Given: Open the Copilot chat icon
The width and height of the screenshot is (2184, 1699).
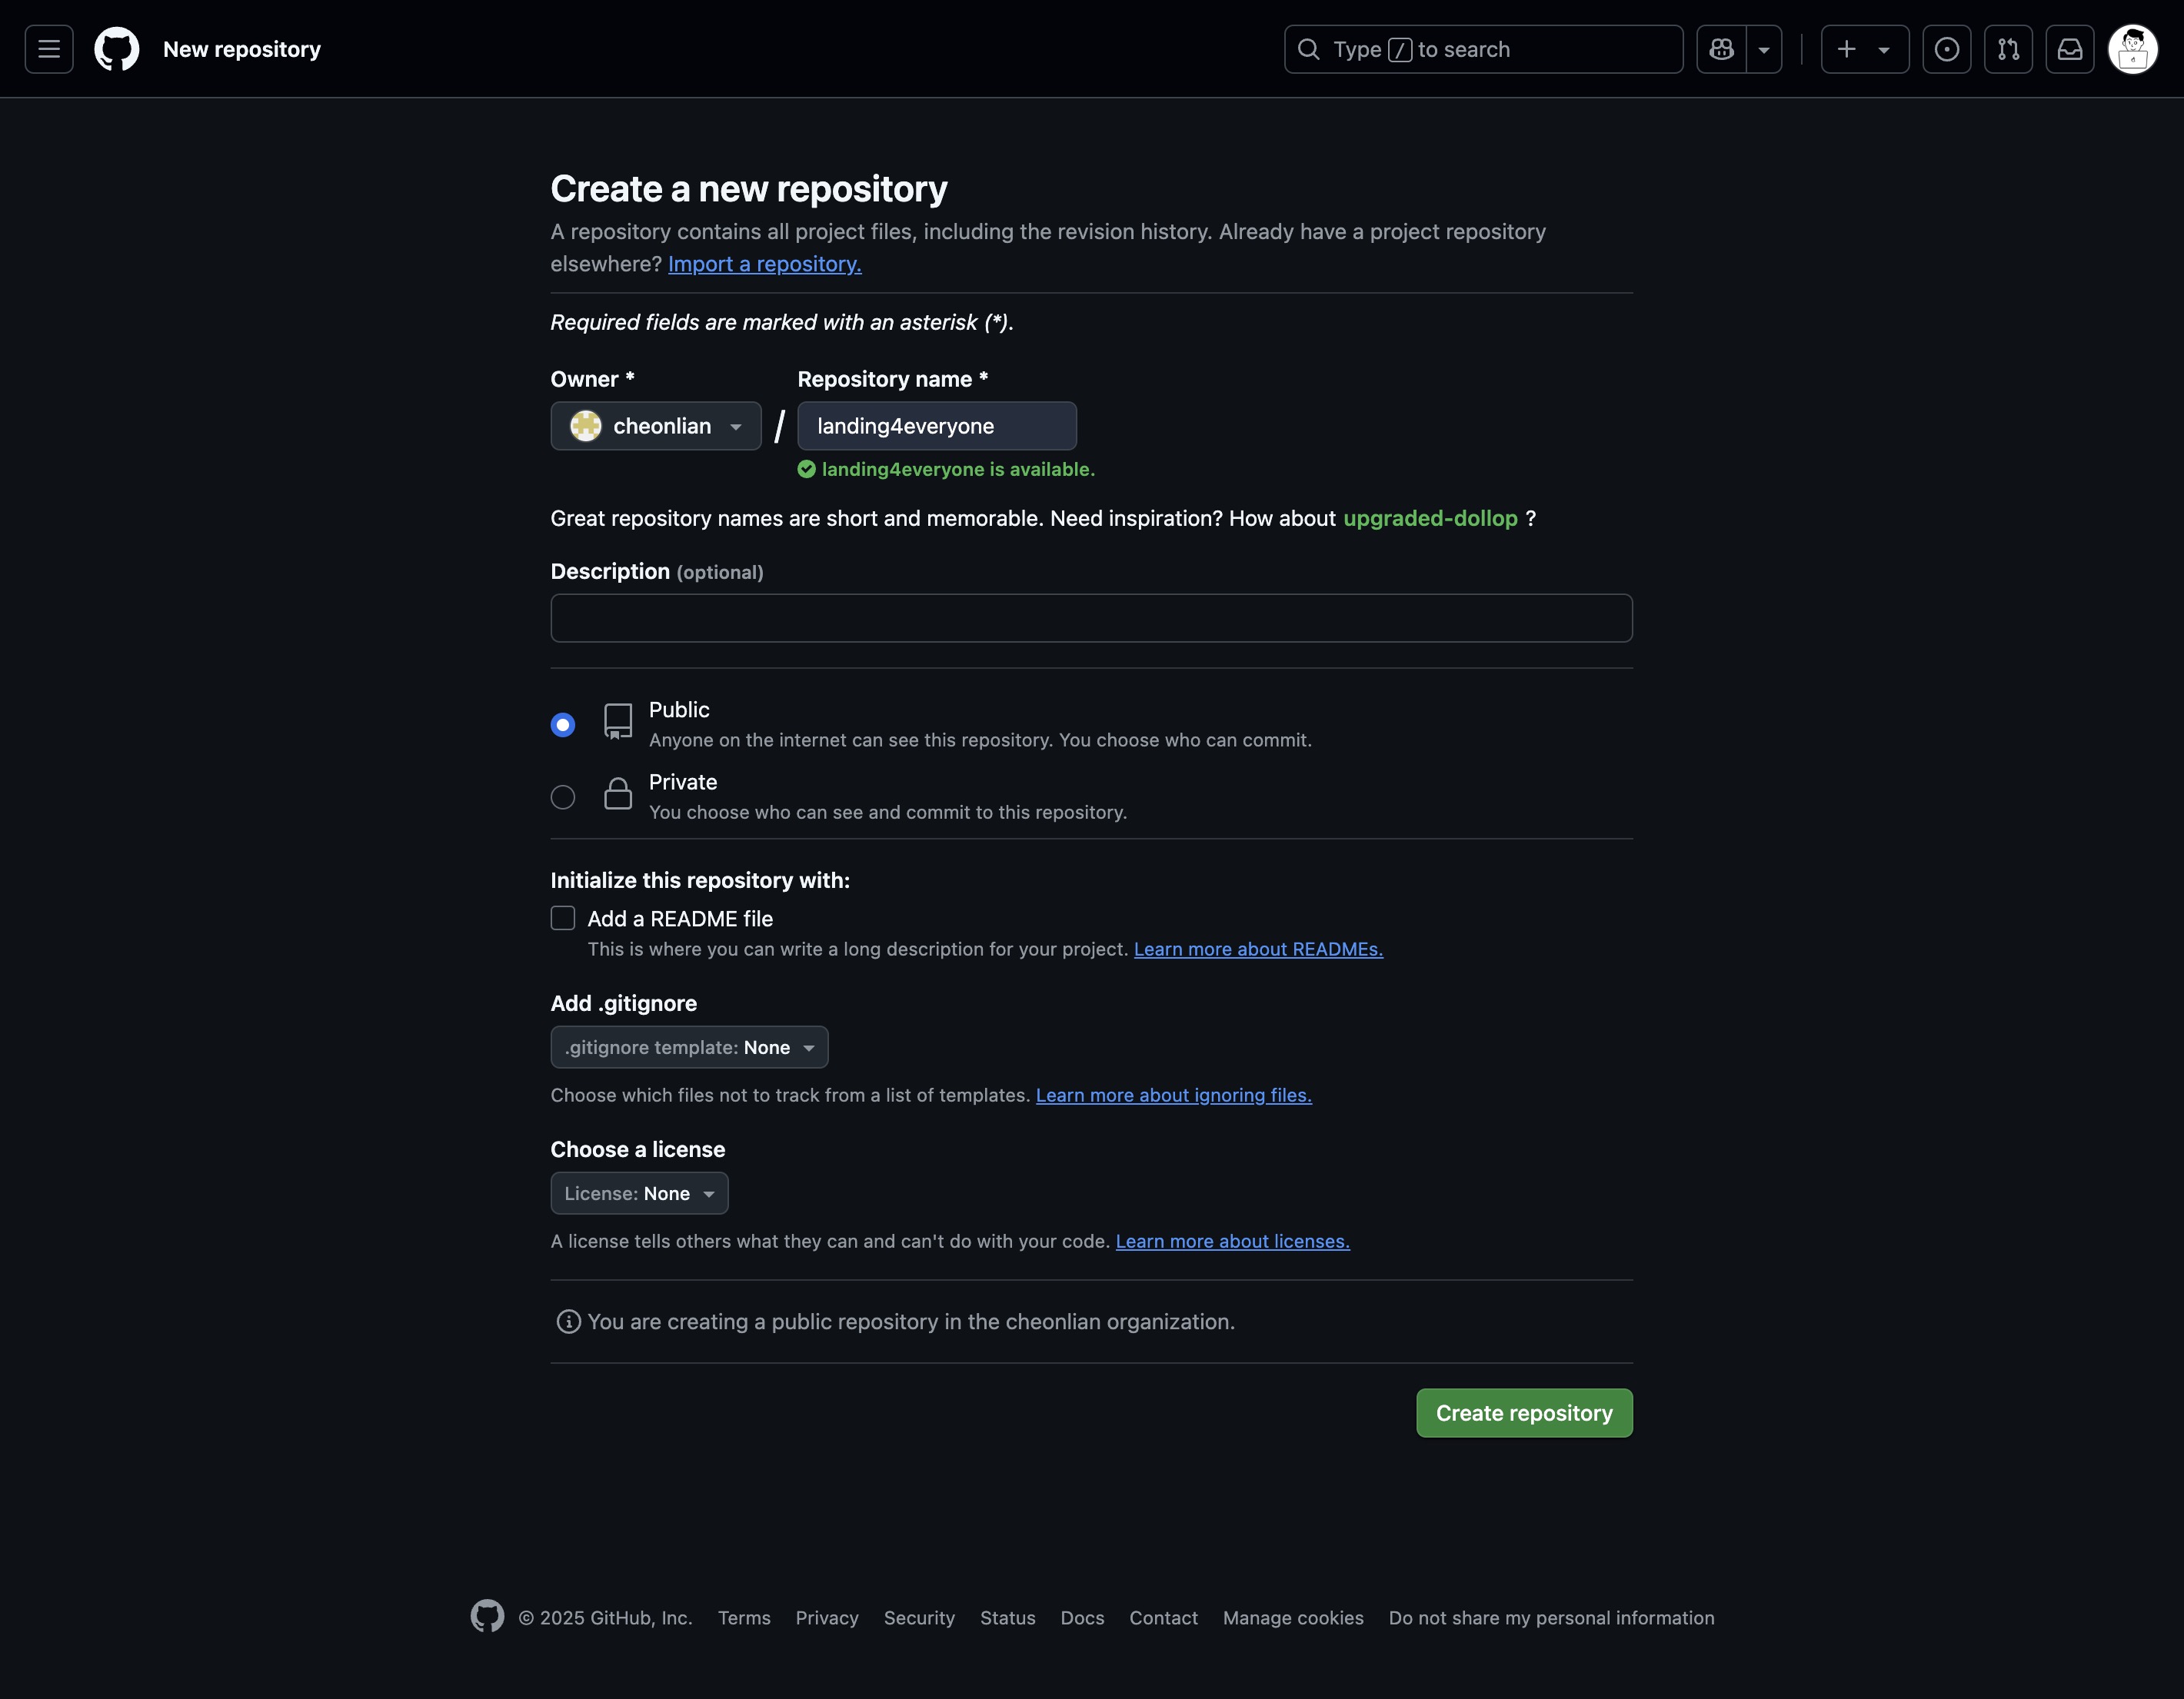Looking at the screenshot, I should click(1721, 49).
